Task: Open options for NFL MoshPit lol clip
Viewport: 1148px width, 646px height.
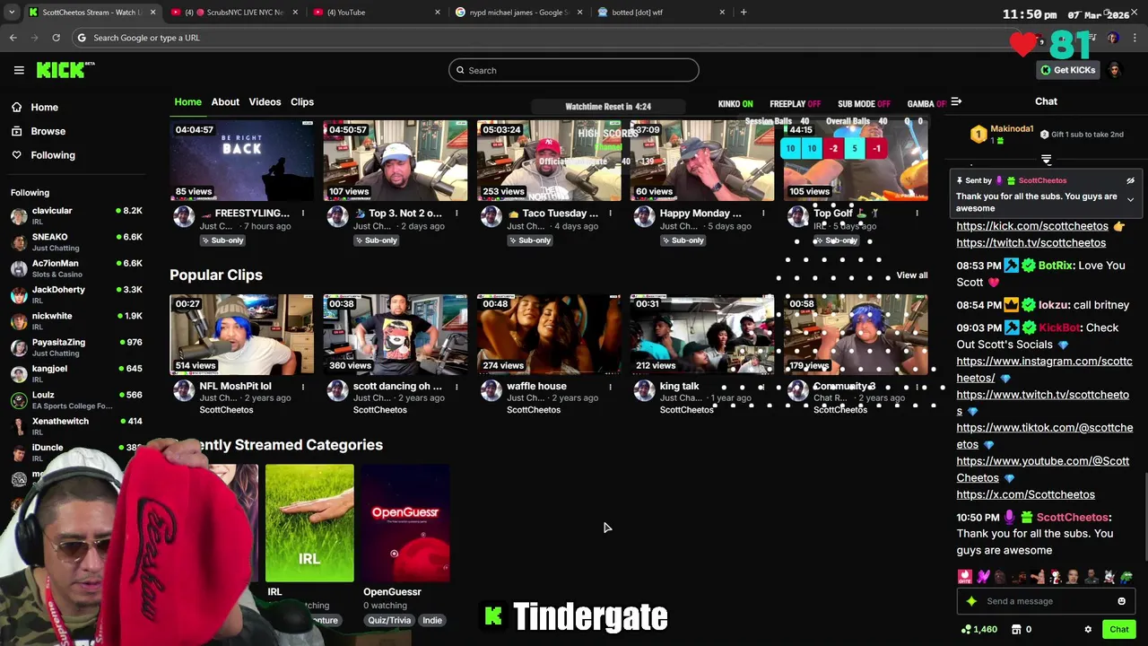Action: [x=303, y=387]
